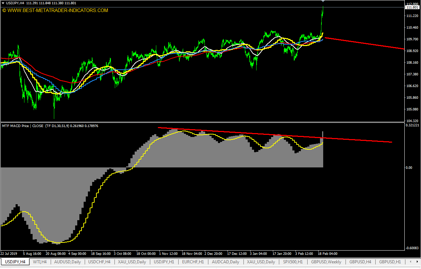
Task: Open the EURCHF,H1 tab
Action: pyautogui.click(x=193, y=262)
